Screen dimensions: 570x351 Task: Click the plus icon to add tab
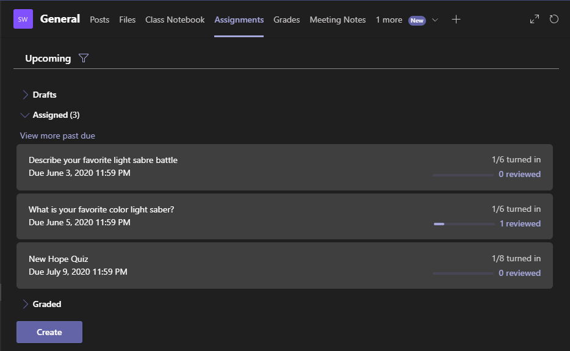click(x=456, y=20)
